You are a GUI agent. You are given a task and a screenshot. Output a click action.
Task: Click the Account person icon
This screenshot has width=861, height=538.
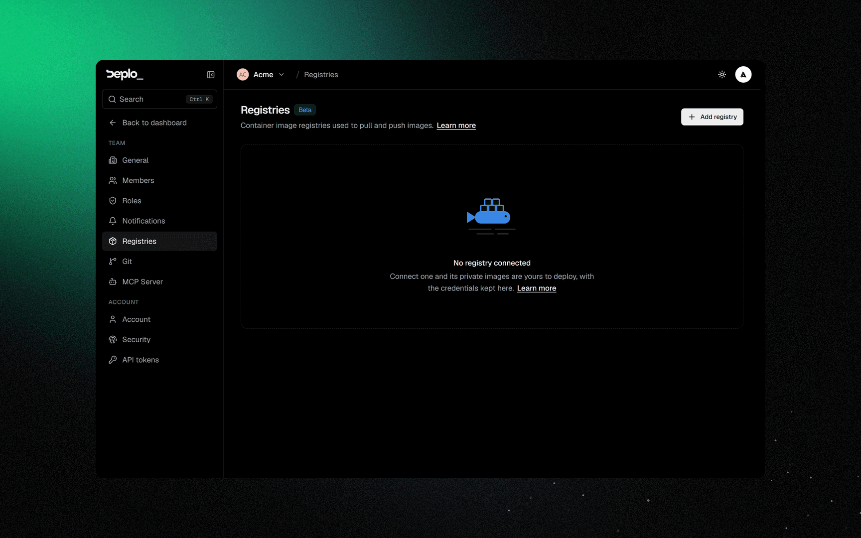[x=113, y=319]
